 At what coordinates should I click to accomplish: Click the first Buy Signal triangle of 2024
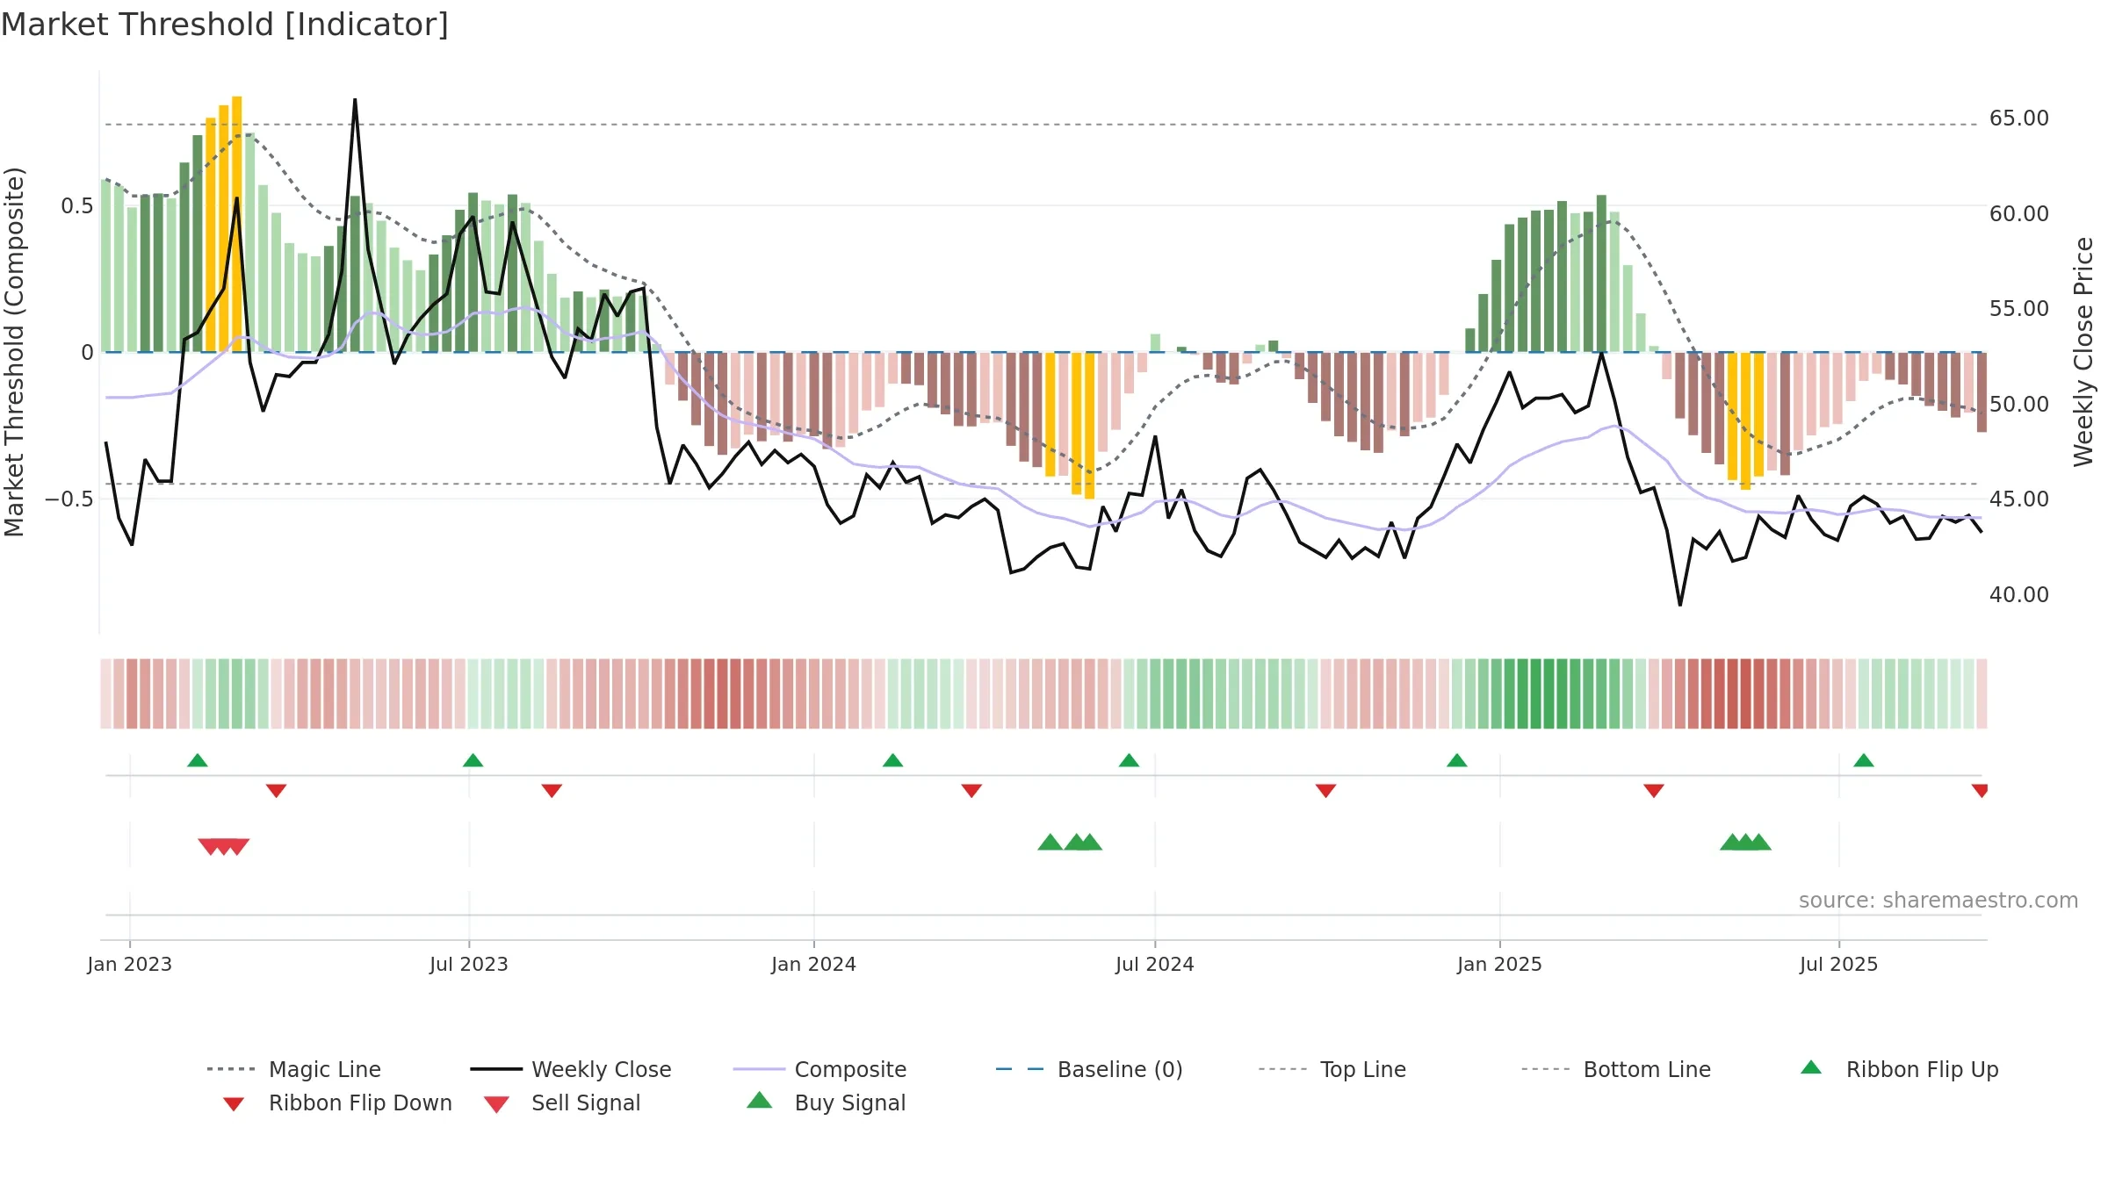[1050, 843]
